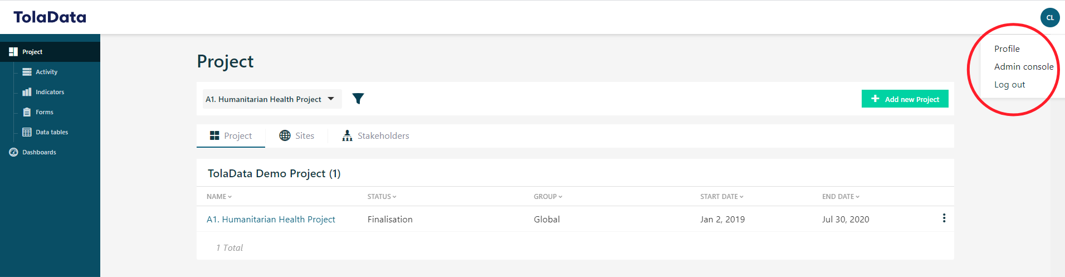Image resolution: width=1065 pixels, height=277 pixels.
Task: Select Project in the sidebar
Action: click(x=50, y=52)
